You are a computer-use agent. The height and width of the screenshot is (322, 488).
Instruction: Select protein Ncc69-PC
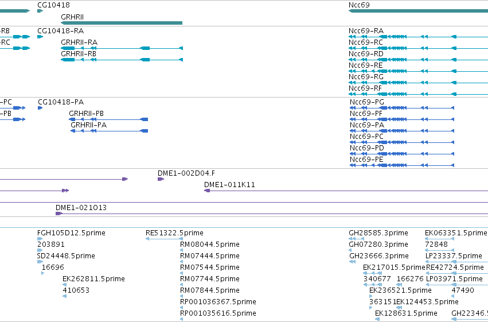click(x=366, y=137)
